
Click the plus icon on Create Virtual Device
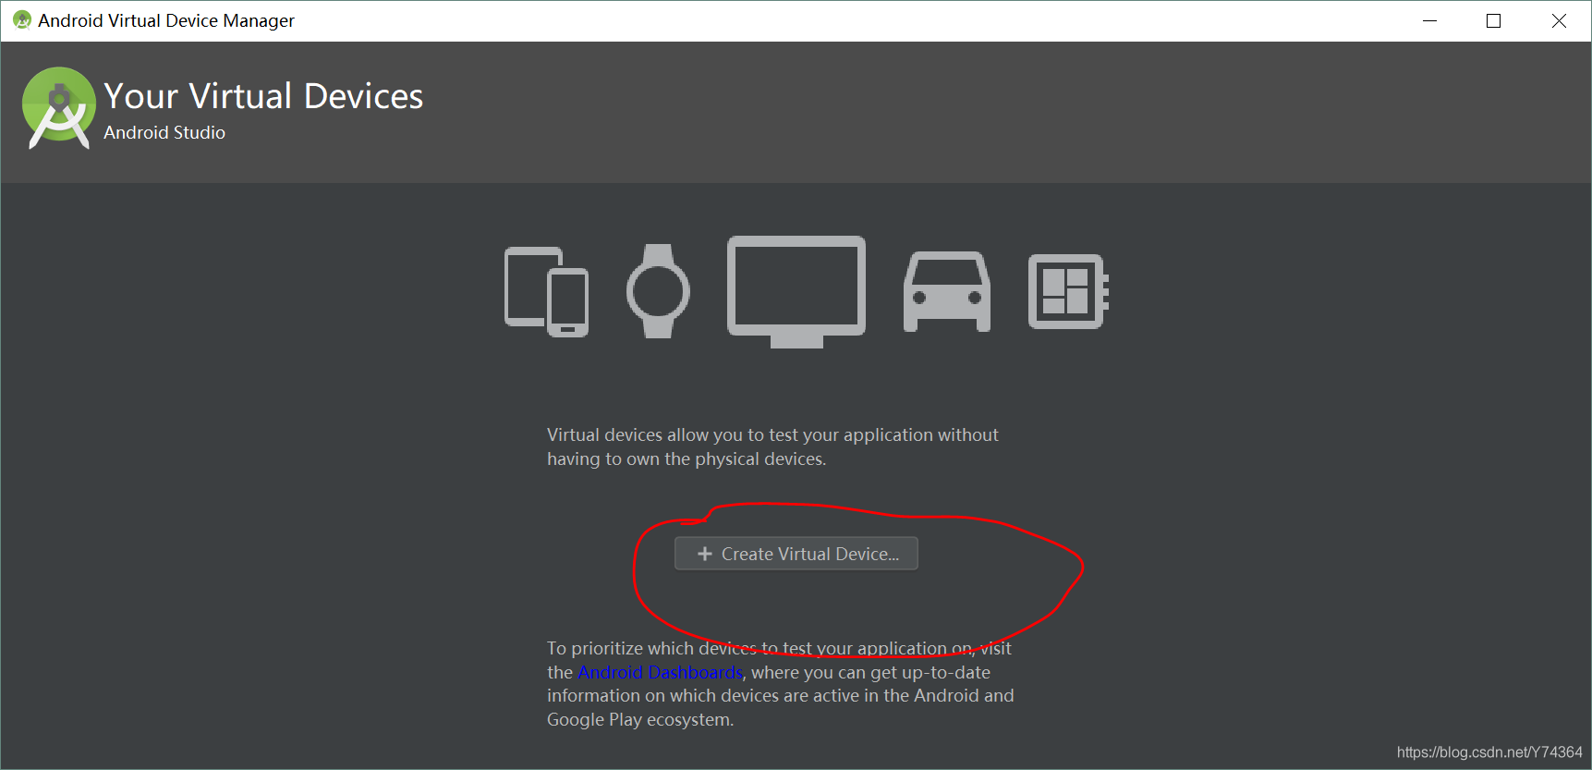point(705,554)
